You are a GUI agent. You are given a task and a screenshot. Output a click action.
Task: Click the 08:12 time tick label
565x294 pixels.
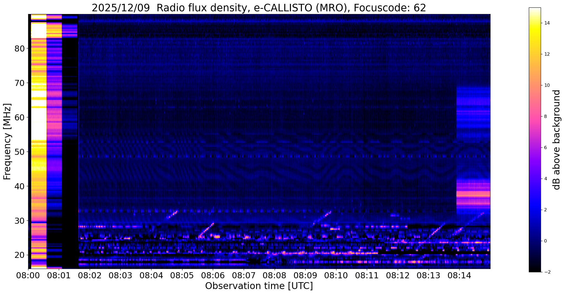[398, 275]
